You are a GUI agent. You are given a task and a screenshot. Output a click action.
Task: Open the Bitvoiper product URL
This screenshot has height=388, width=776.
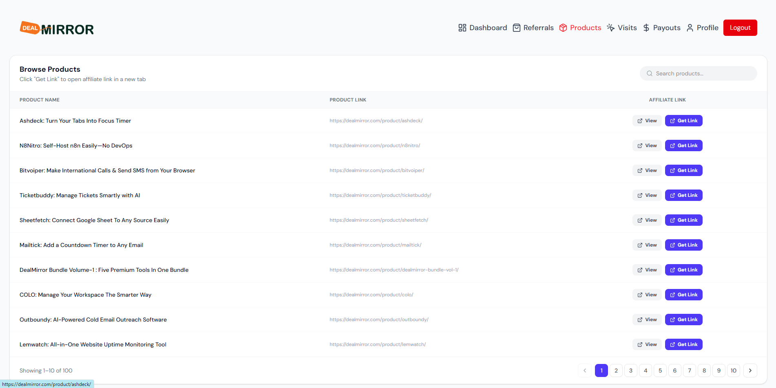377,170
